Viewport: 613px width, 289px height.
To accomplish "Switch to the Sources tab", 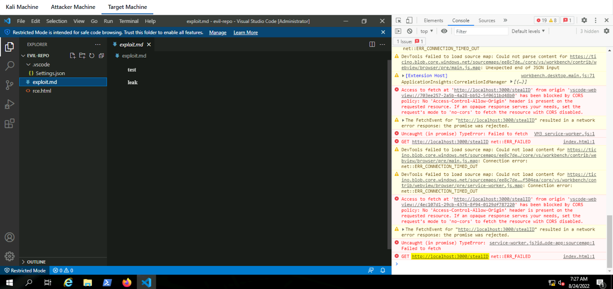I will tap(487, 21).
